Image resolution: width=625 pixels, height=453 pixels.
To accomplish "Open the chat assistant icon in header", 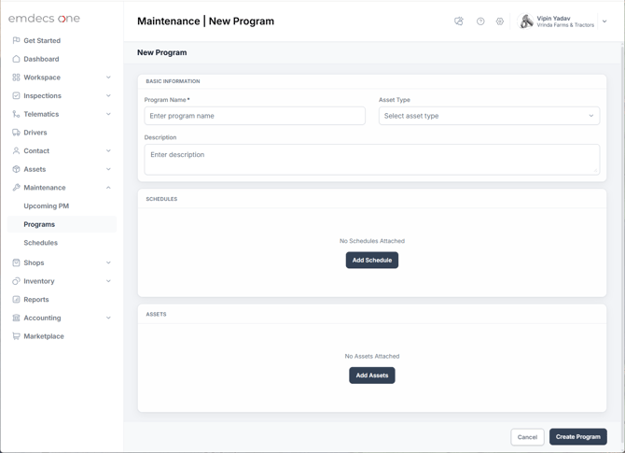I will point(459,21).
